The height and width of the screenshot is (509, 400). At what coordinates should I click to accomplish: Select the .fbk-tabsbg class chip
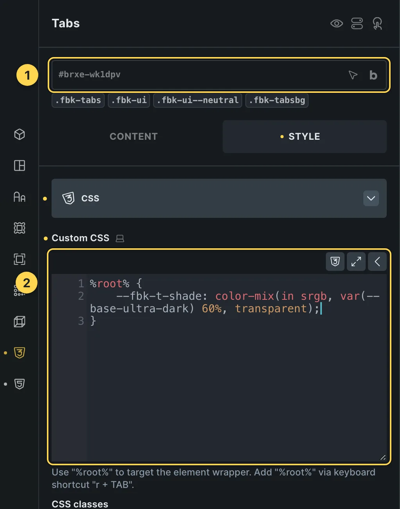click(277, 100)
